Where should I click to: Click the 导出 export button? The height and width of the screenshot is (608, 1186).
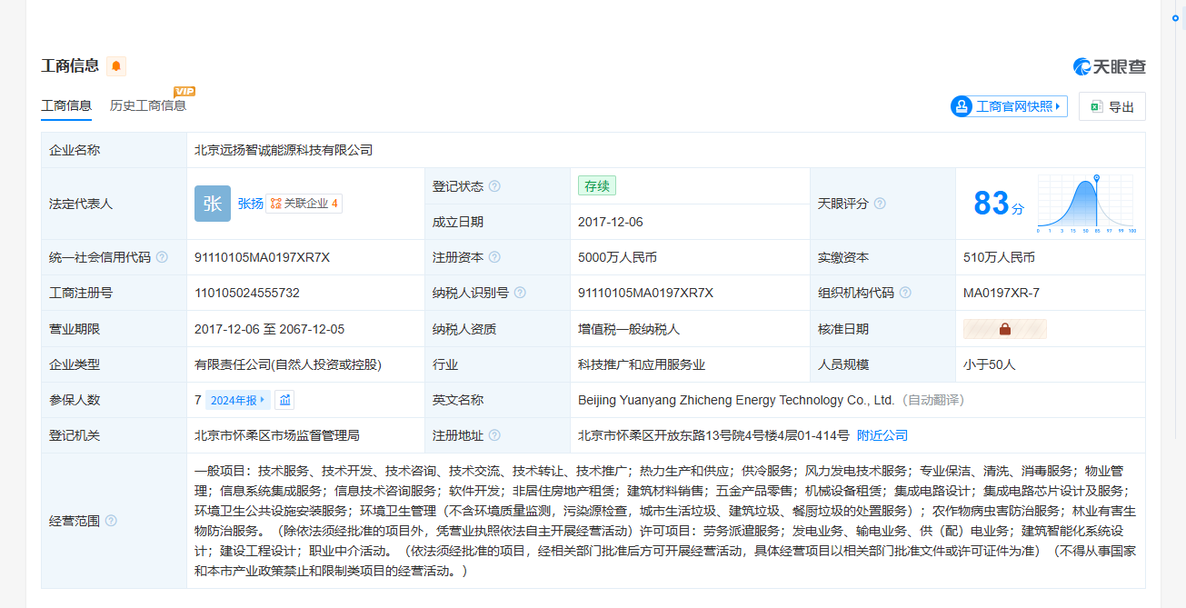[1111, 106]
